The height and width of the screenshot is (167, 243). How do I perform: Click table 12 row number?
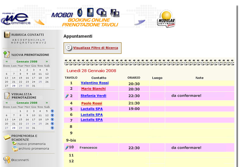click(71, 161)
